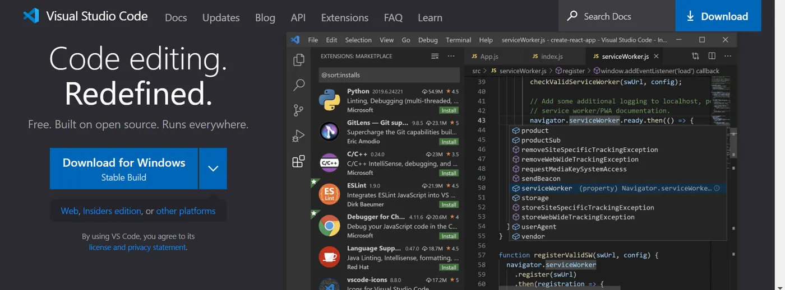The height and width of the screenshot is (290, 785).
Task: Open the View menu in editor
Action: 387,40
